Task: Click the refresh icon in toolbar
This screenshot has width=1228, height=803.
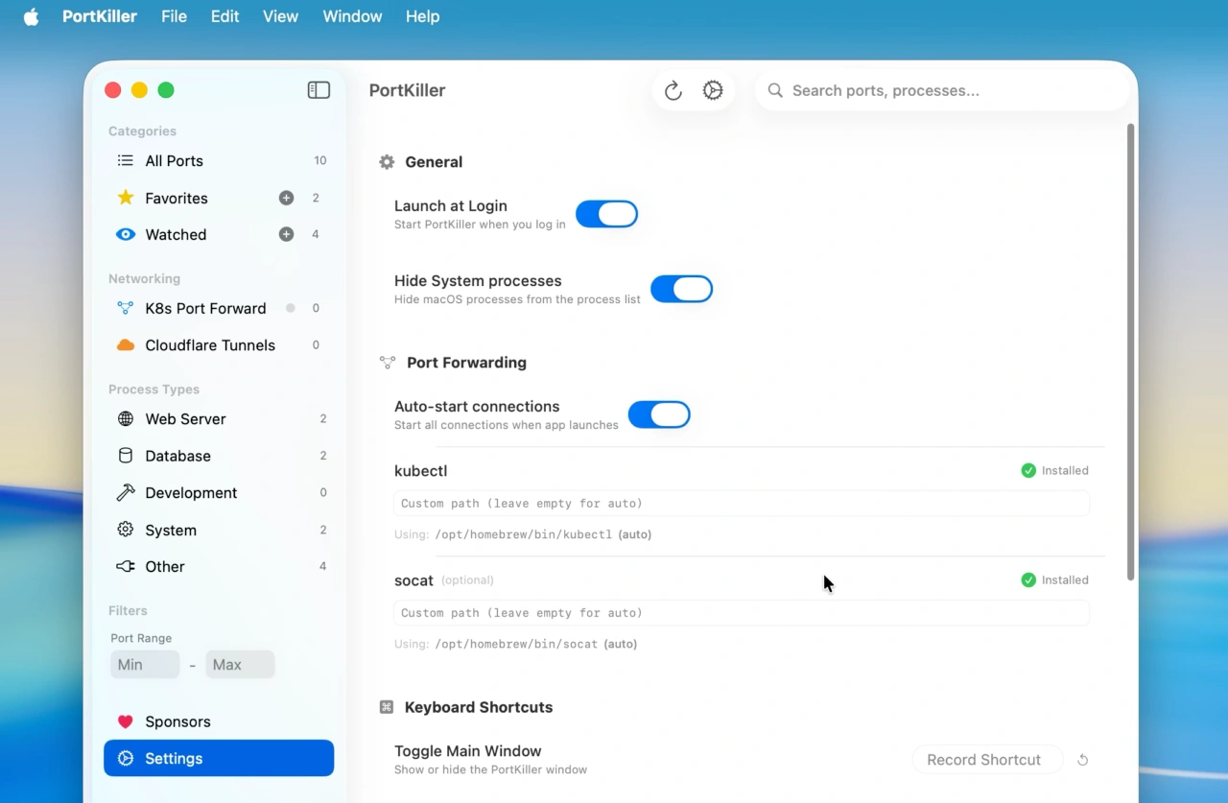Action: [673, 90]
